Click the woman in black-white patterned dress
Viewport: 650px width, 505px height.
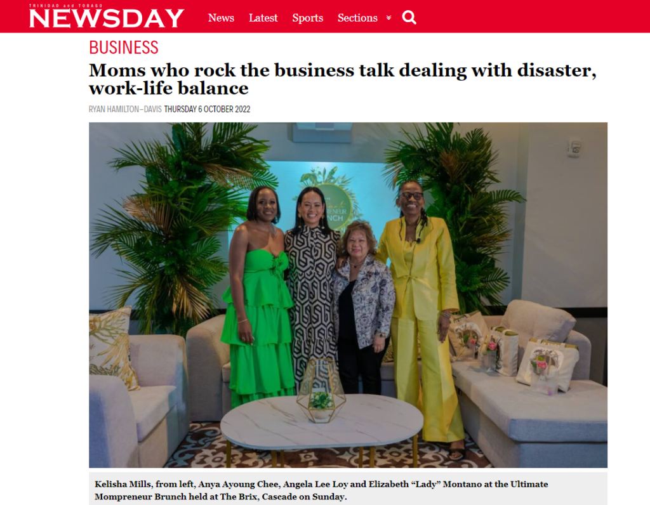[x=312, y=286]
